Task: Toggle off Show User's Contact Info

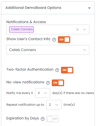Action: (64, 40)
